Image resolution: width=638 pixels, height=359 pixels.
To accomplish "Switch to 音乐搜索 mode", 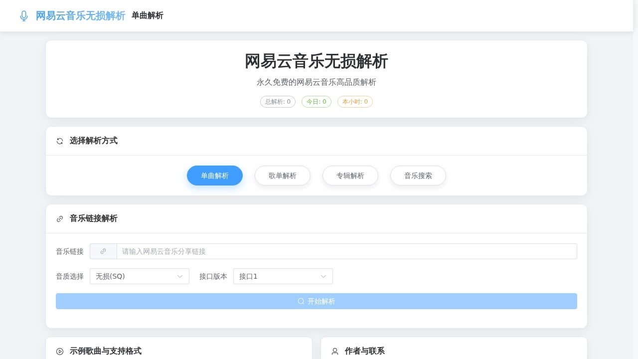I will [418, 176].
